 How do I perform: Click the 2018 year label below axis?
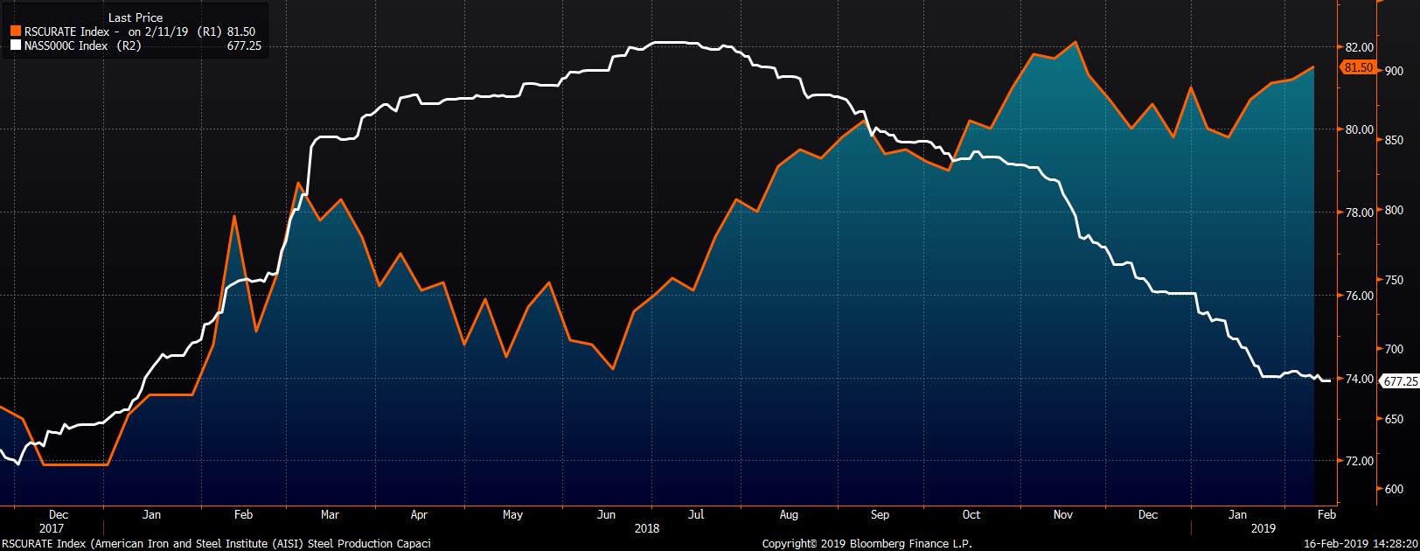(647, 528)
